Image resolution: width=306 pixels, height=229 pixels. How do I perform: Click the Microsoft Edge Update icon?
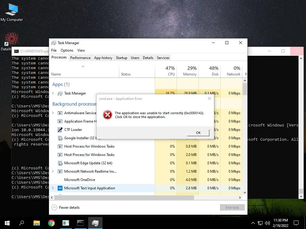point(60,163)
